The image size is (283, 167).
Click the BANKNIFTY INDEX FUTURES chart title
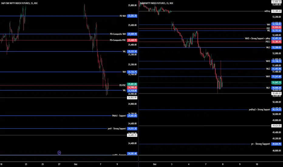(157, 3)
